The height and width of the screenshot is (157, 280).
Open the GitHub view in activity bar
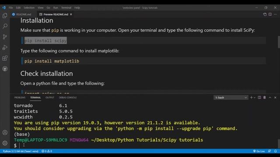pos(5,69)
